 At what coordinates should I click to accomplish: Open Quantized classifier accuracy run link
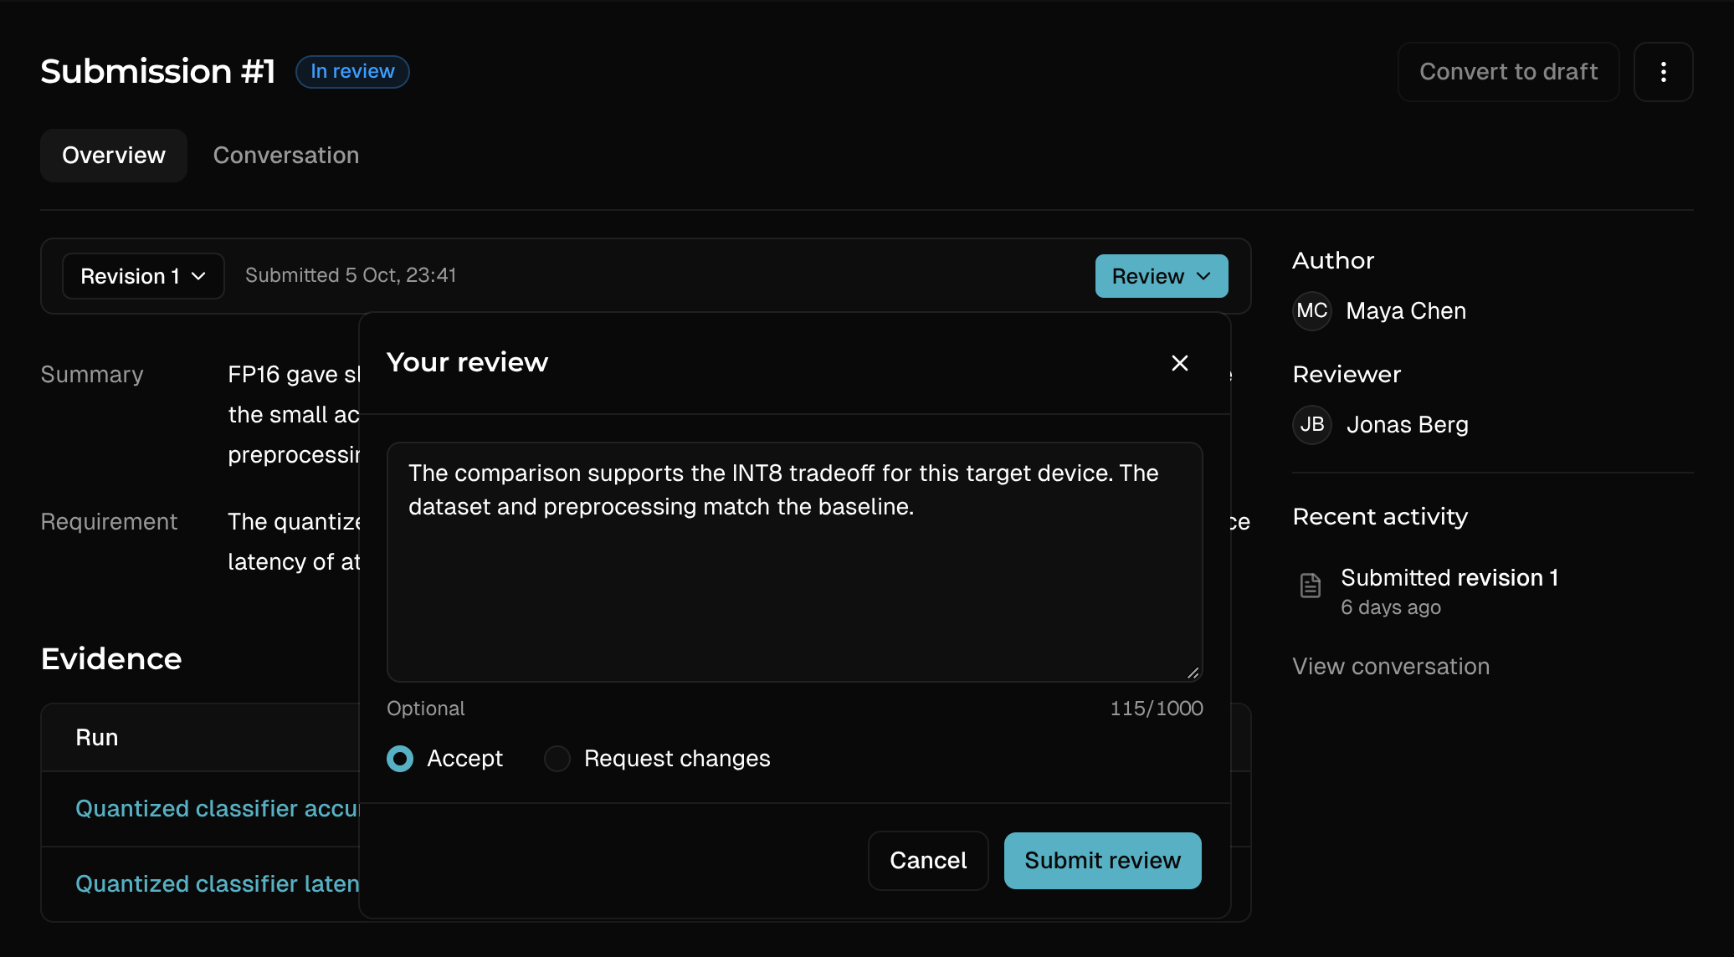click(x=218, y=809)
